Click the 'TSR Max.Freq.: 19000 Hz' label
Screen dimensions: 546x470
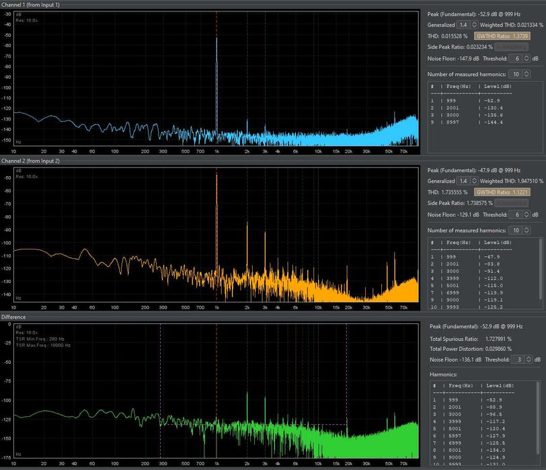point(43,346)
